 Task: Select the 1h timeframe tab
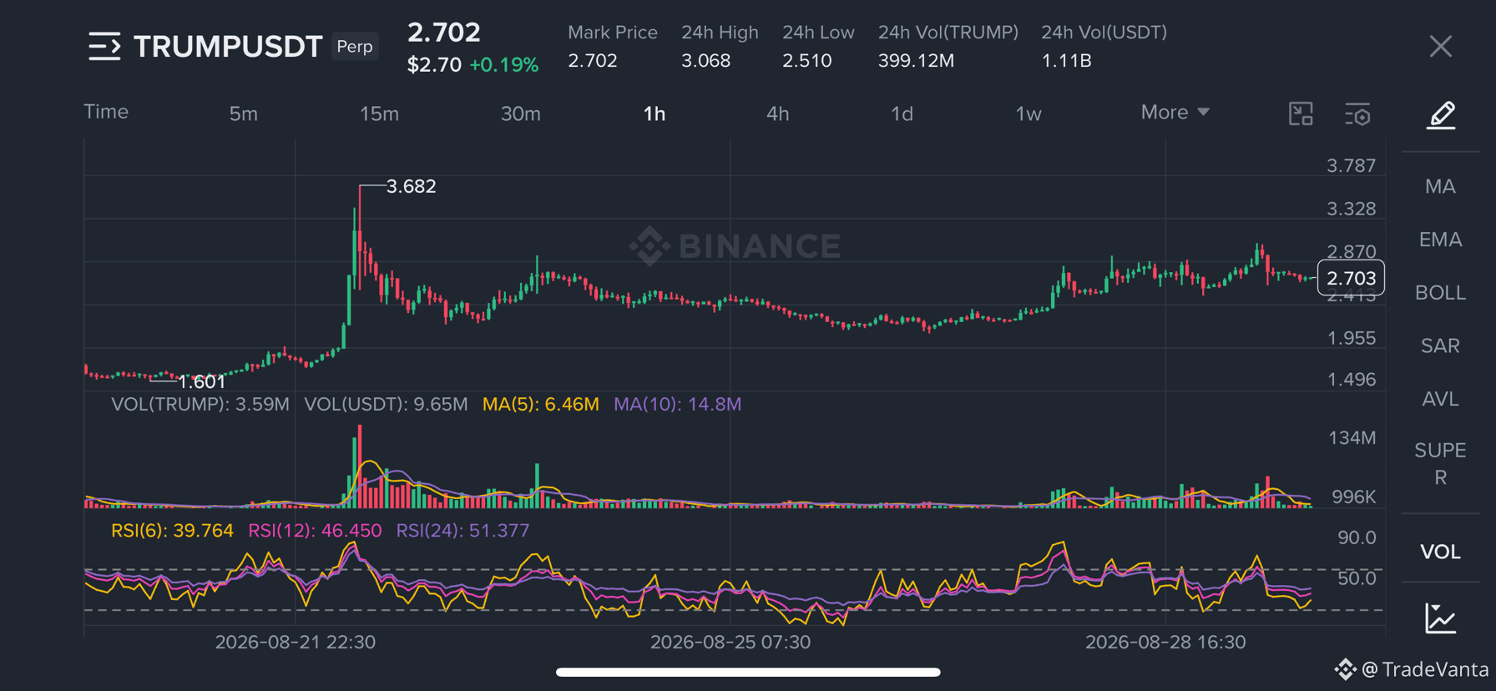(654, 113)
